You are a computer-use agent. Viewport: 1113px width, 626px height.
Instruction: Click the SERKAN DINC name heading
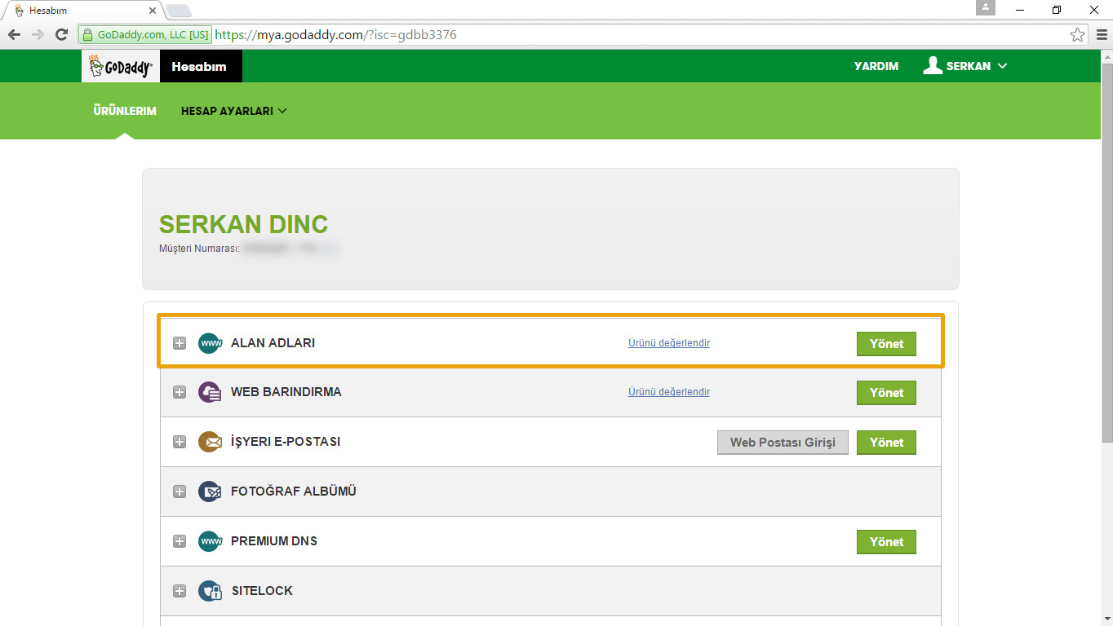click(x=244, y=224)
